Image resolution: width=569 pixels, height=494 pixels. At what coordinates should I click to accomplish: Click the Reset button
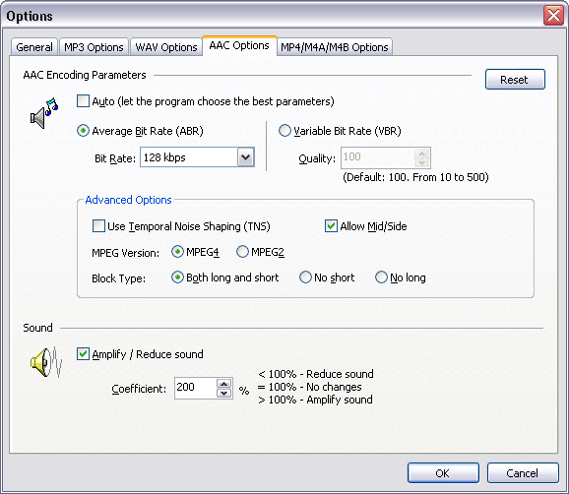click(515, 80)
